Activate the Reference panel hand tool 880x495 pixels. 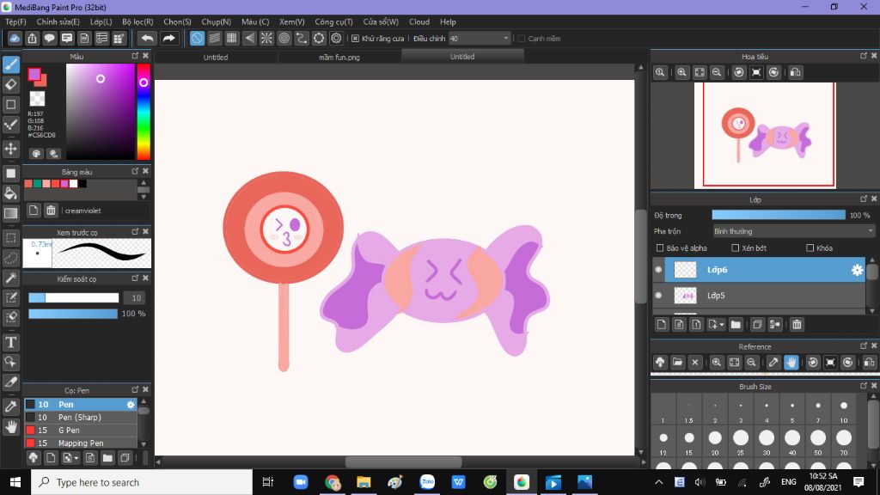pos(791,363)
